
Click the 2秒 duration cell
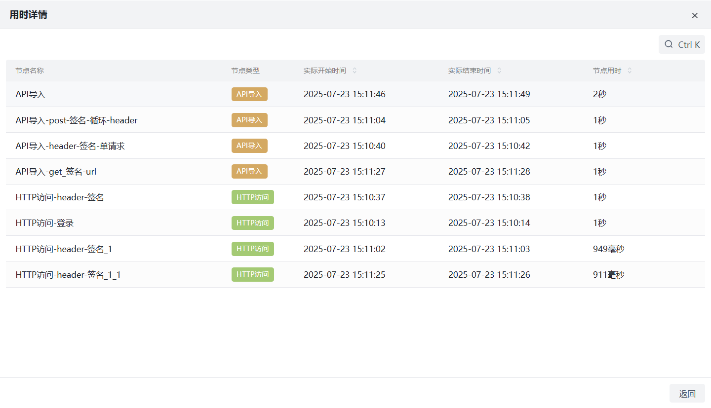point(599,94)
